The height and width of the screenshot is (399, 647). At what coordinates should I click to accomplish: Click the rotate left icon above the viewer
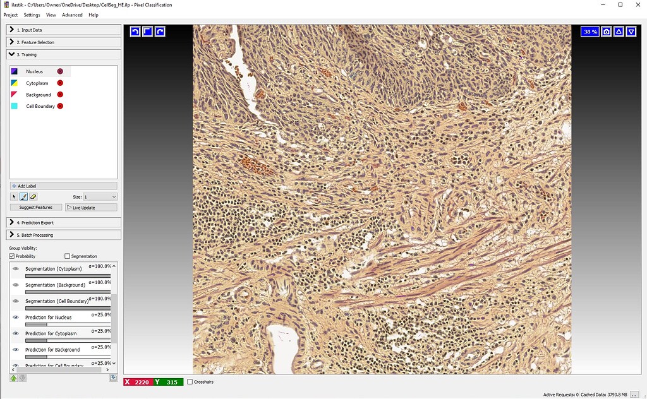(x=135, y=31)
